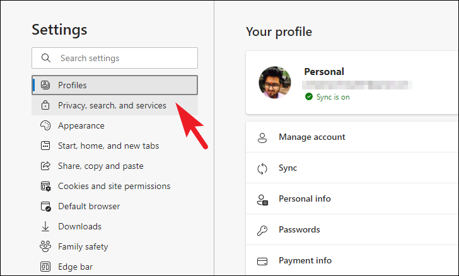
Task: Click the Share, copy and paste icon
Action: 45,166
